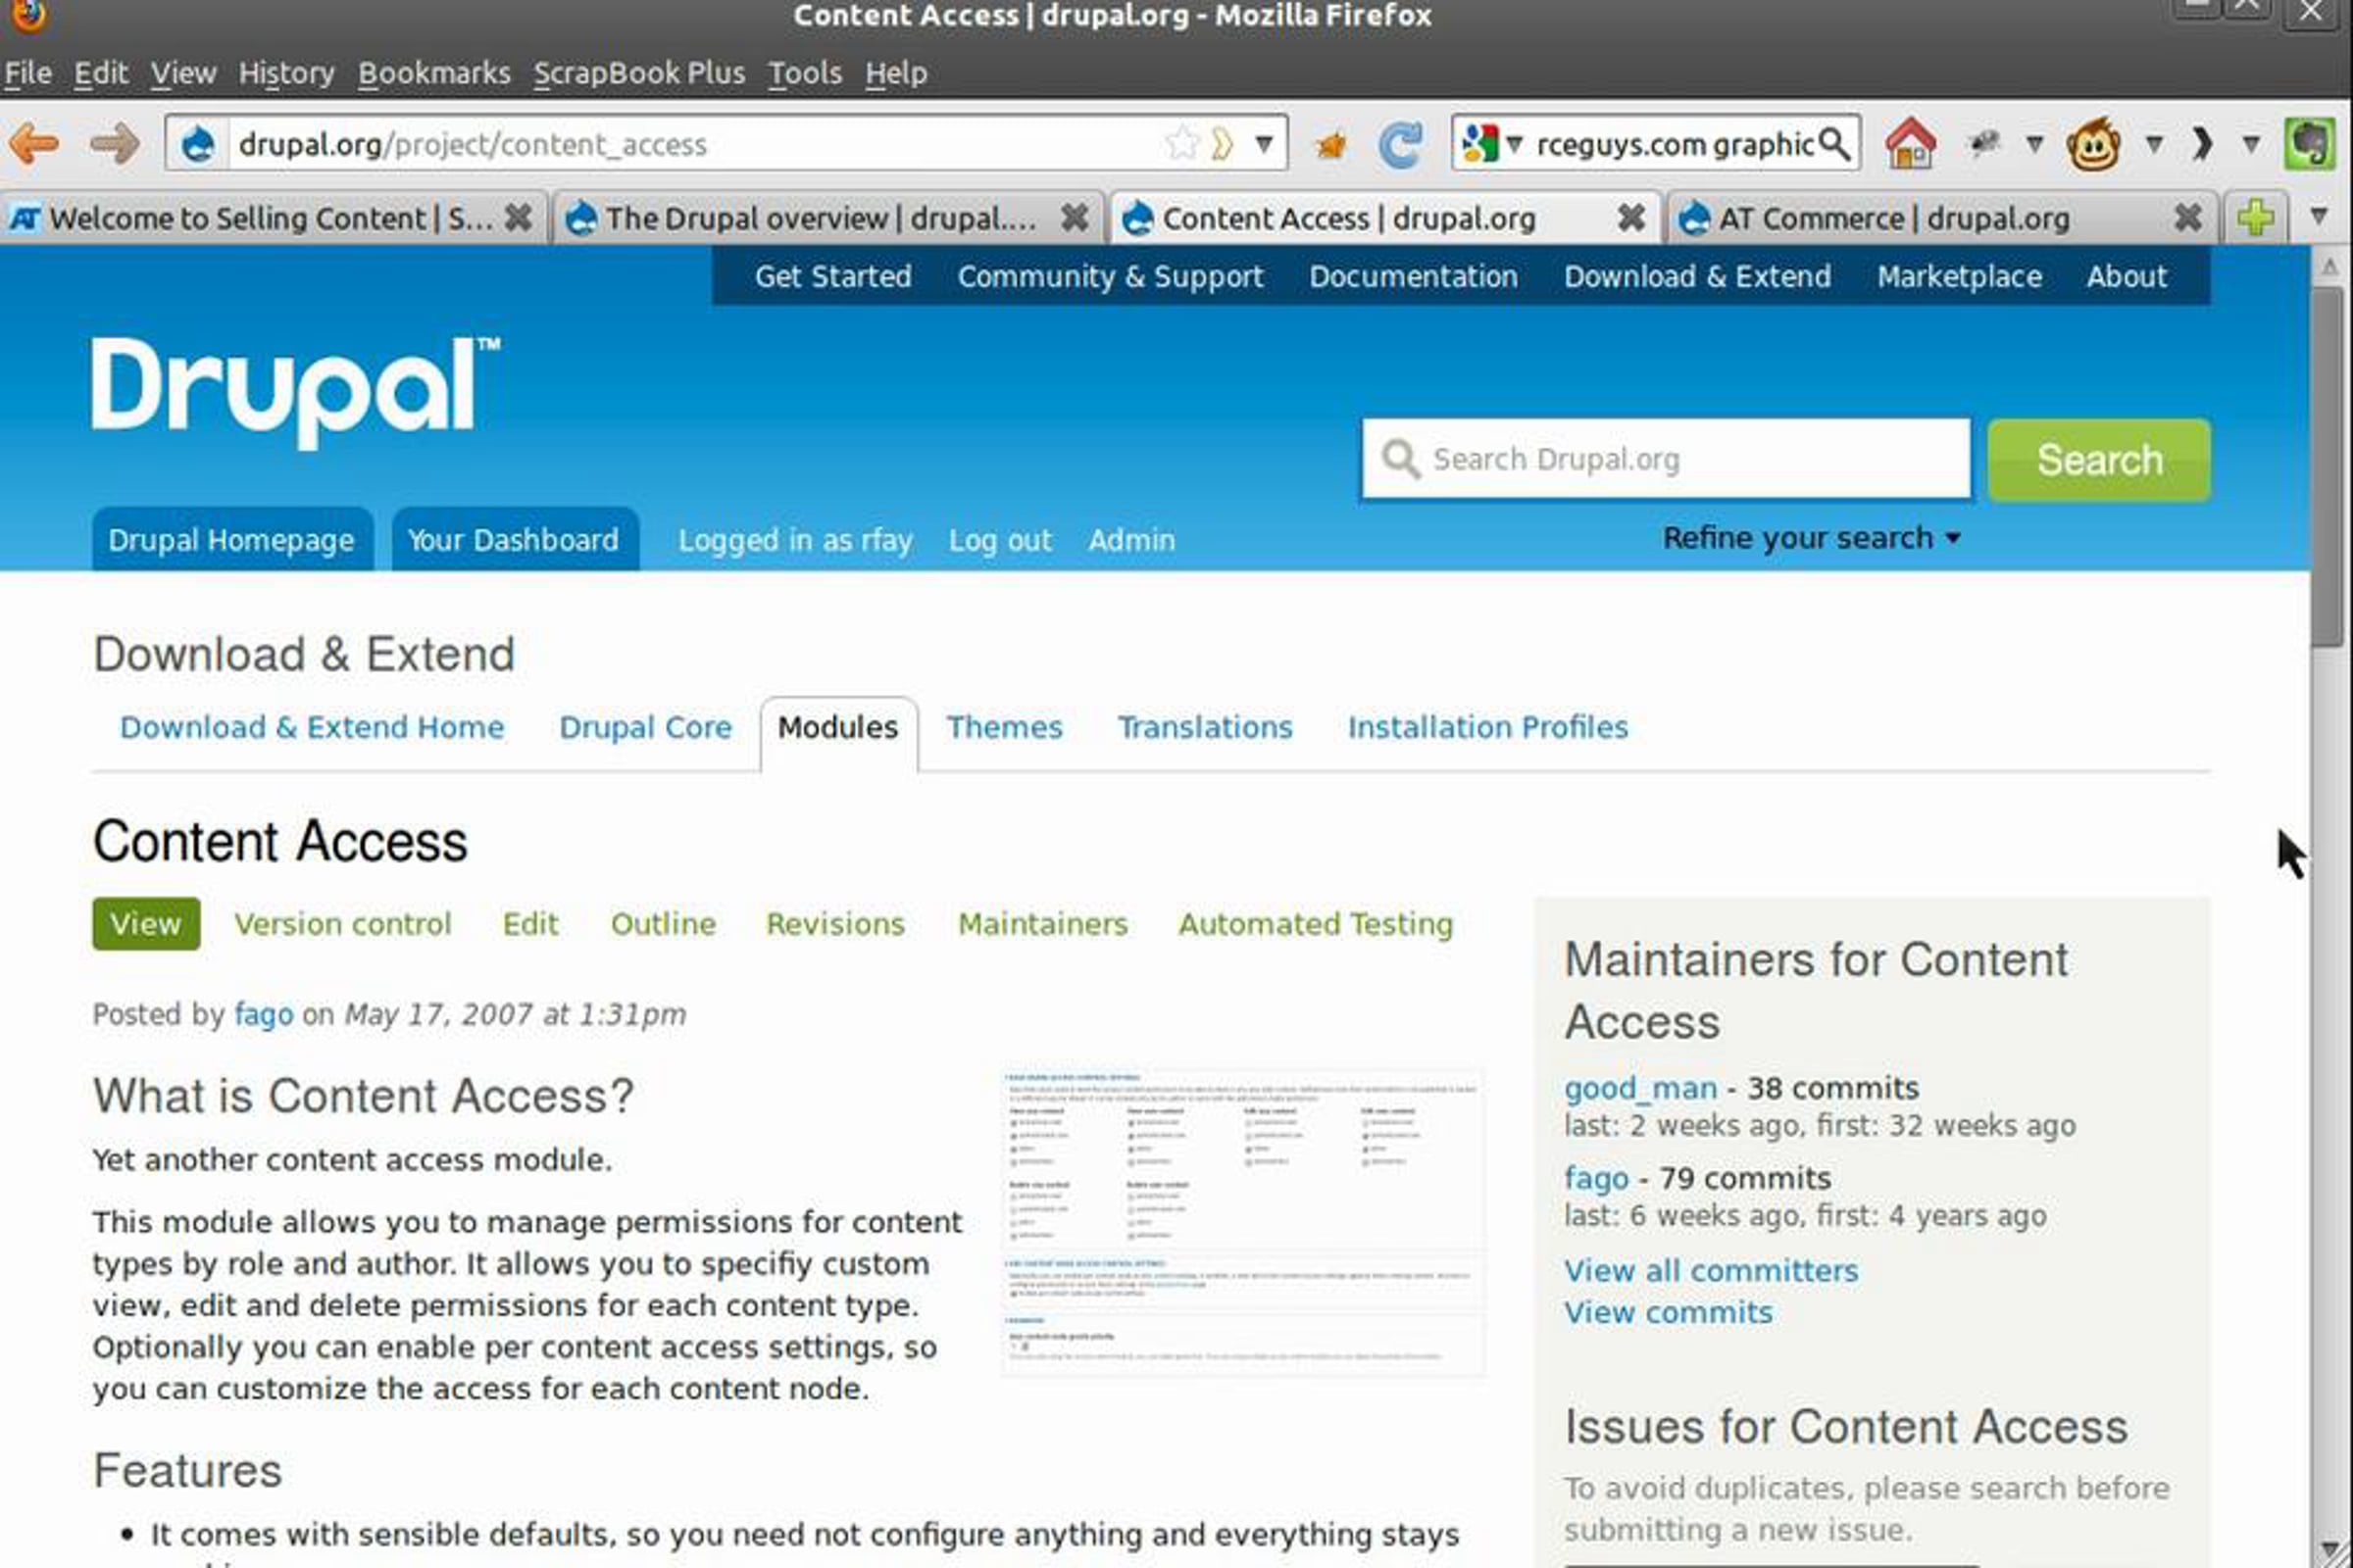
Task: Open the Installation Profiles tab
Action: click(1487, 727)
